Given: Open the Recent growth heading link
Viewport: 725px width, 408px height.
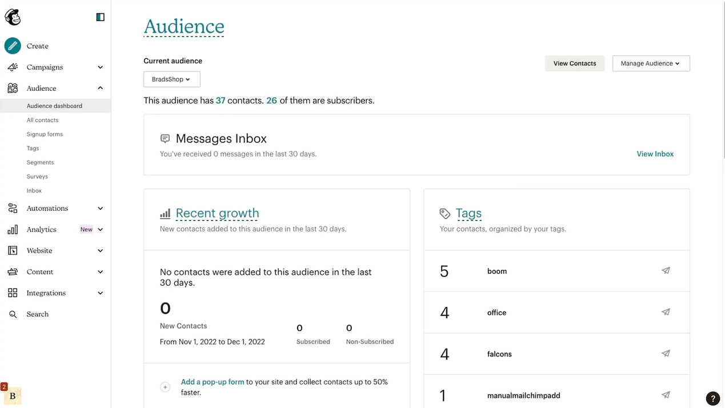Looking at the screenshot, I should [x=217, y=213].
